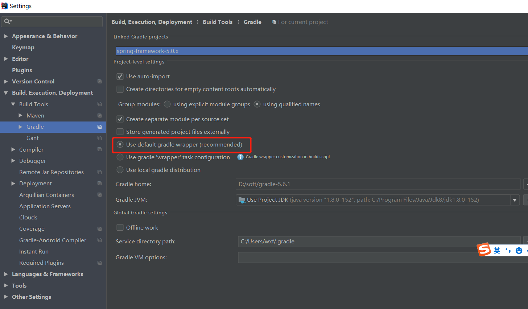
Task: Disable the 'Use auto-import' checkbox
Action: coord(120,77)
